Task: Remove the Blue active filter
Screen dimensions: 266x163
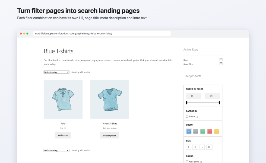Action: (x=221, y=60)
